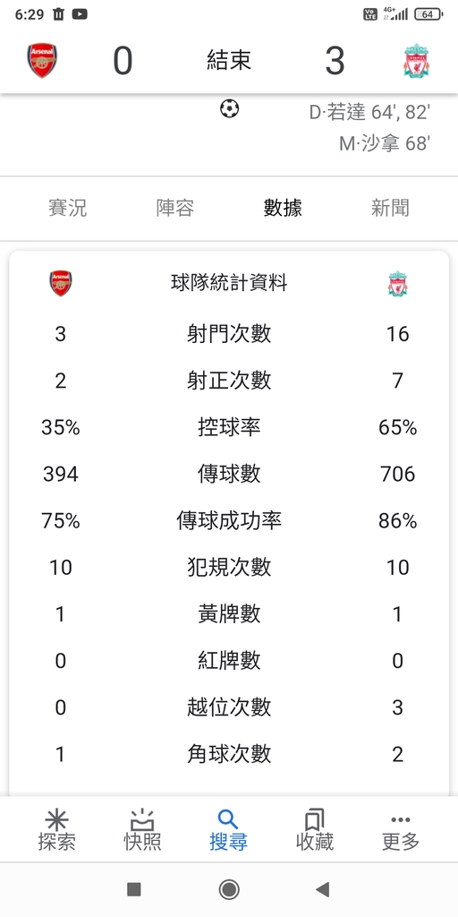
Task: Switch to the 賽況 tab
Action: (68, 208)
